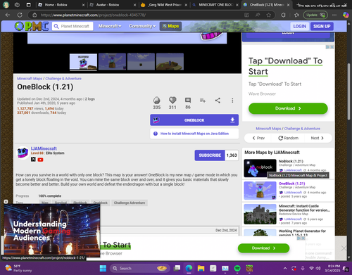Screen dimensions: 352x275
Task: Open NoBlock (1.21) map thumbnail
Action: pyautogui.click(x=260, y=168)
